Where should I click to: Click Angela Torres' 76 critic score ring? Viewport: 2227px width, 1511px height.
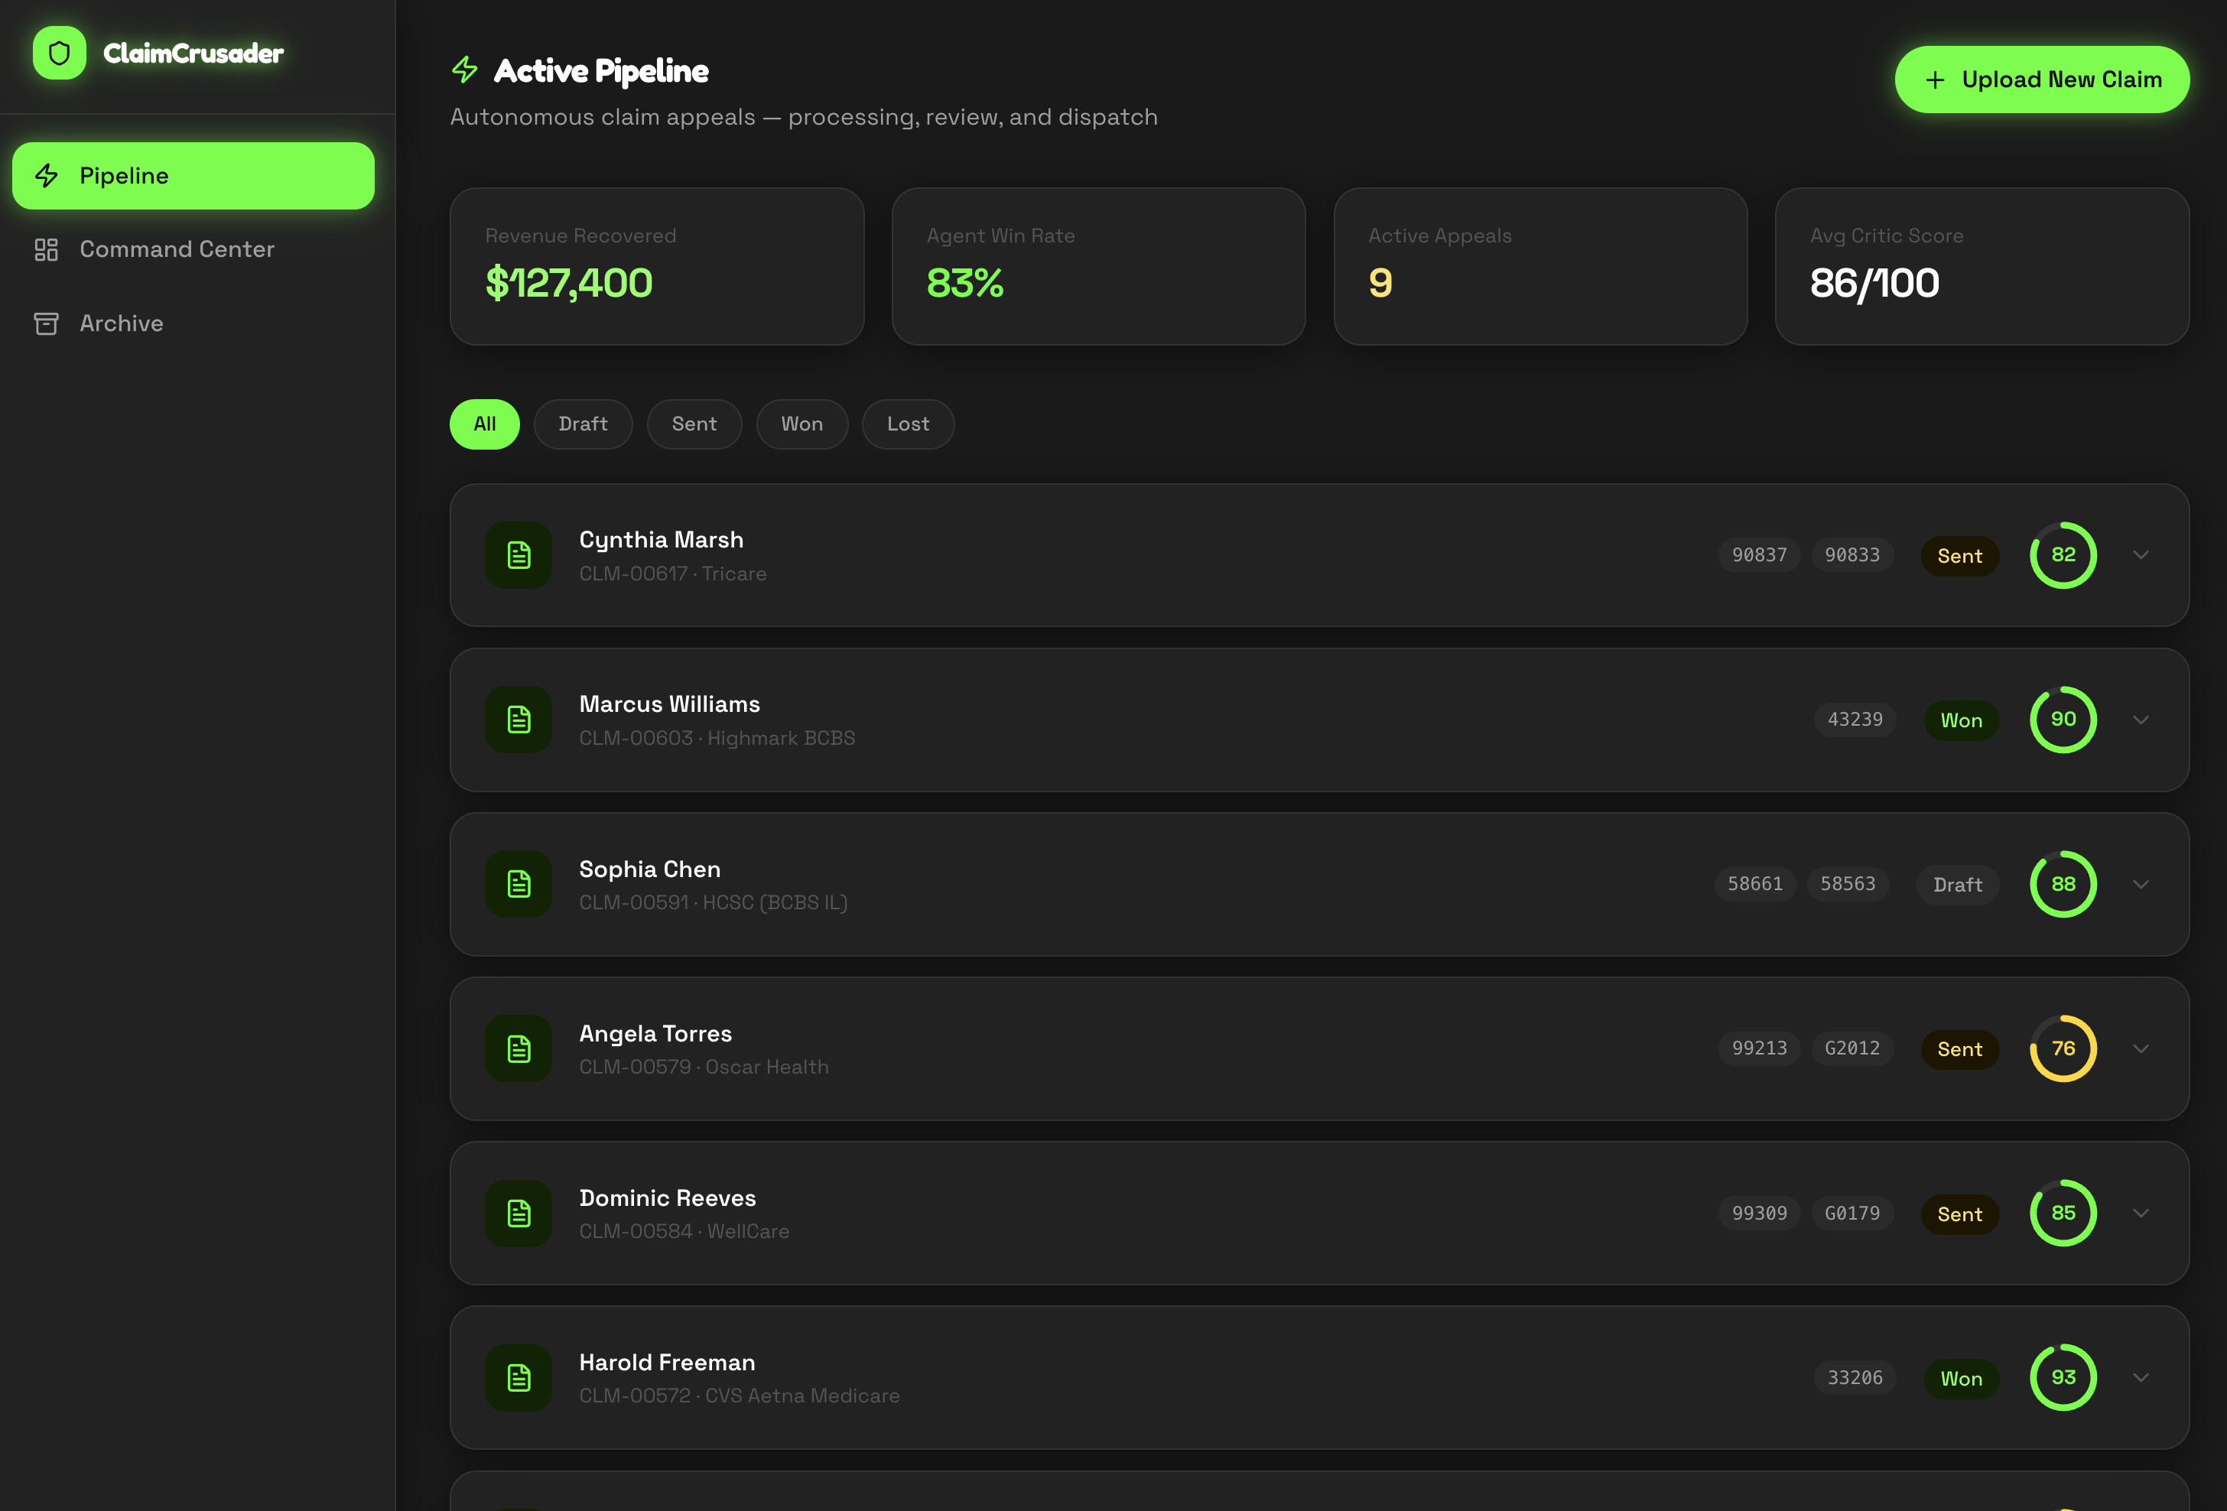[2062, 1048]
